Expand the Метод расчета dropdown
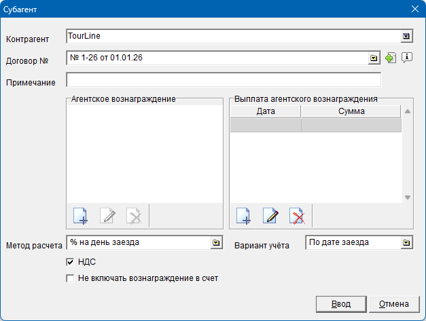 (215, 242)
